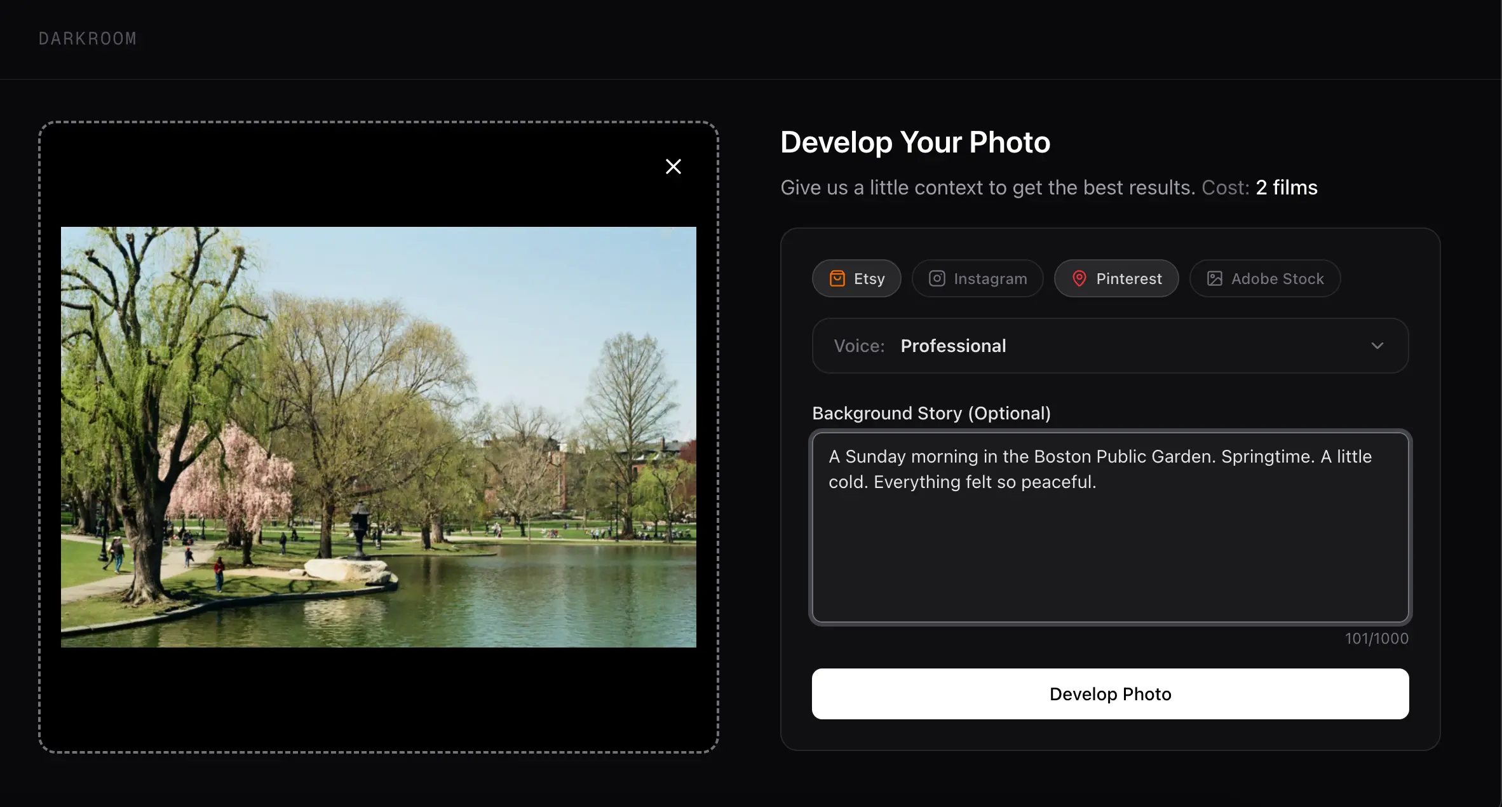Click the 2 films cost text
This screenshot has width=1502, height=807.
coord(1286,187)
